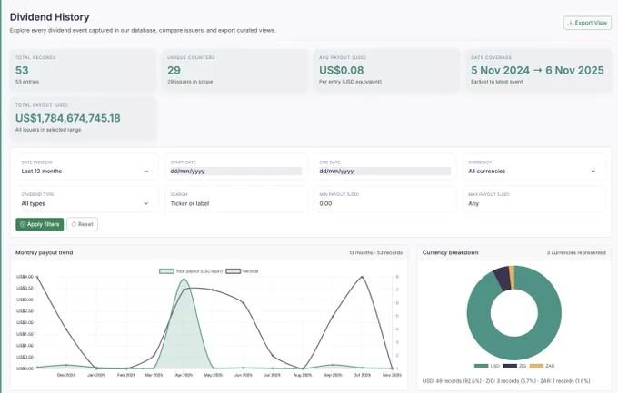This screenshot has width=618, height=393.
Task: Expand the Currency dropdown
Action: tap(534, 167)
